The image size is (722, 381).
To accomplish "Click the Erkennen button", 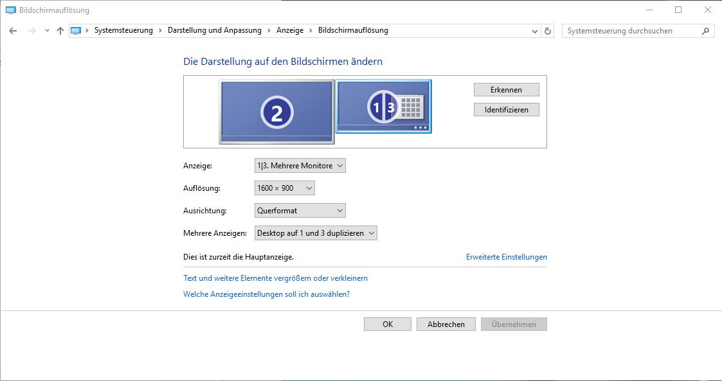I will tap(506, 90).
